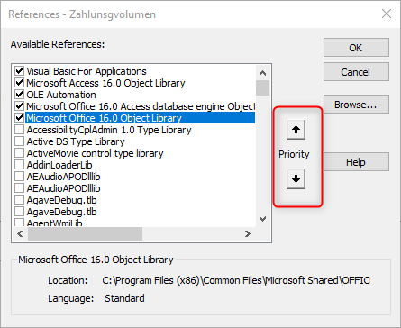Click the horizontal scrollbar thumb

click(x=85, y=233)
